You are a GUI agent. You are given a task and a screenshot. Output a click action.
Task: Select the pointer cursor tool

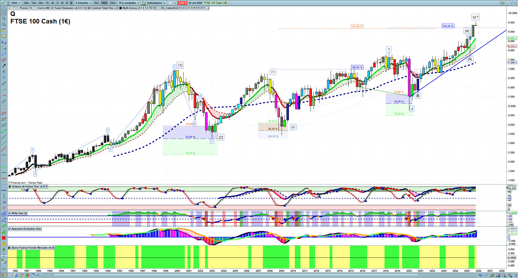(4, 12)
